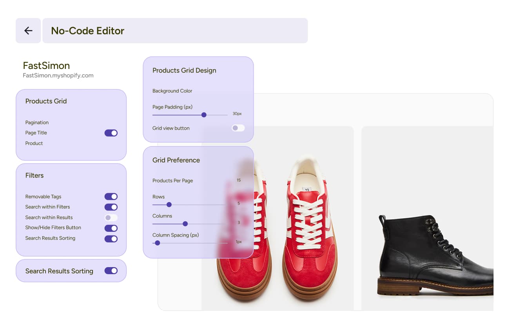519x329 pixels.
Task: Click the back arrow icon
Action: [x=28, y=31]
